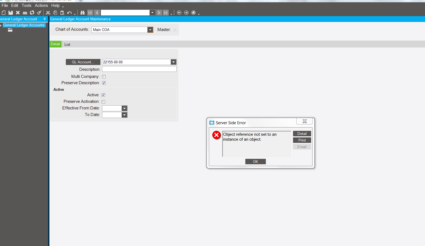Enable the Preserve Activation checkbox
The image size is (425, 246).
(x=103, y=102)
